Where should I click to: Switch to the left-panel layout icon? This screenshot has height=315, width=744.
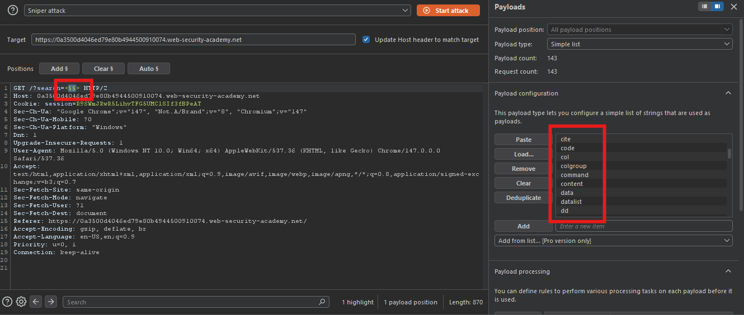(x=705, y=7)
